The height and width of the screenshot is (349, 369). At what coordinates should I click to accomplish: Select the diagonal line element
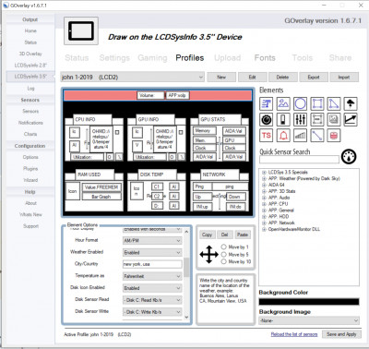pyautogui.click(x=317, y=136)
